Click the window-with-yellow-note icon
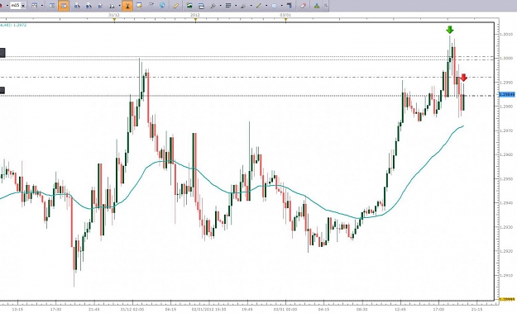 click(139, 6)
